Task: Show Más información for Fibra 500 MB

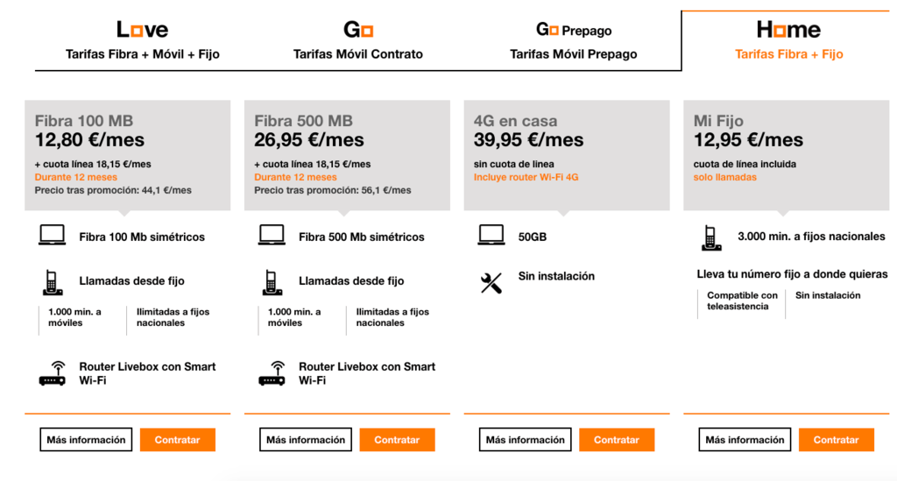Action: pyautogui.click(x=306, y=440)
